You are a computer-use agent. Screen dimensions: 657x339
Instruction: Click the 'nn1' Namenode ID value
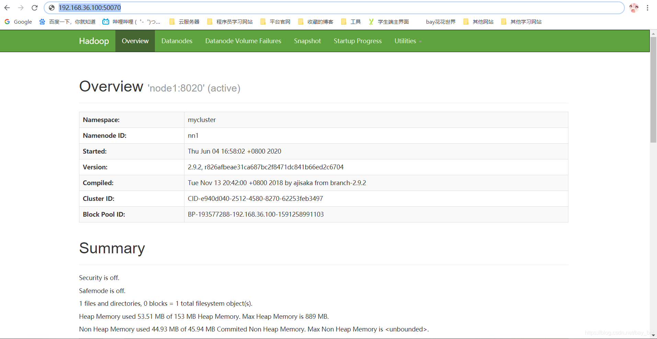[x=193, y=135]
